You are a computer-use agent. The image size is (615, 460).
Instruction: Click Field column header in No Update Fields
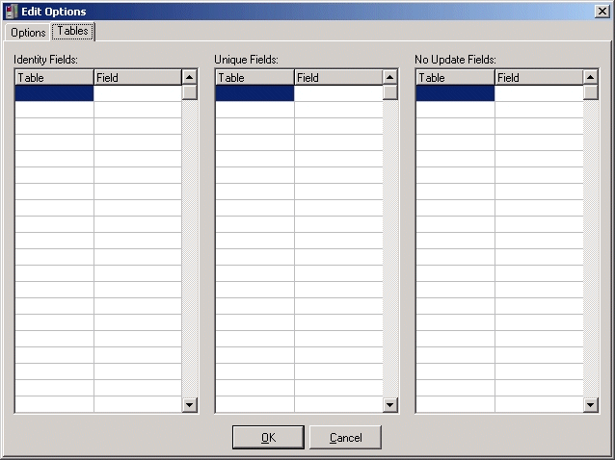[538, 77]
